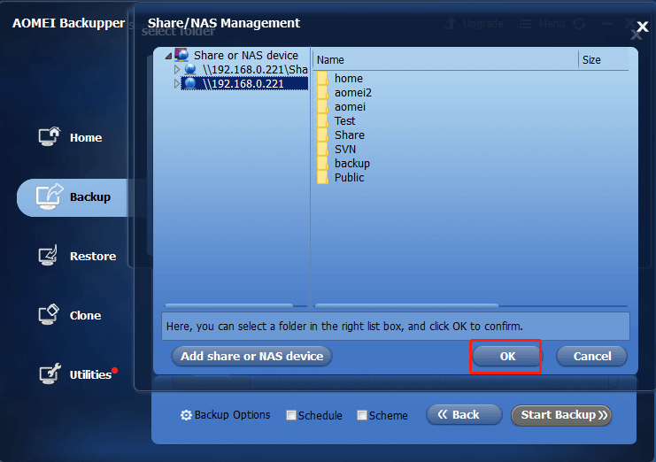Select the 'aomei2' folder name
Viewport: 656px width, 462px height.
coord(353,93)
